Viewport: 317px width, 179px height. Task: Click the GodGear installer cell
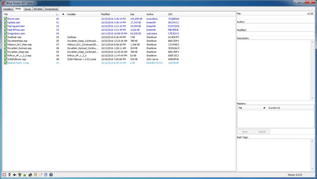coord(72,37)
